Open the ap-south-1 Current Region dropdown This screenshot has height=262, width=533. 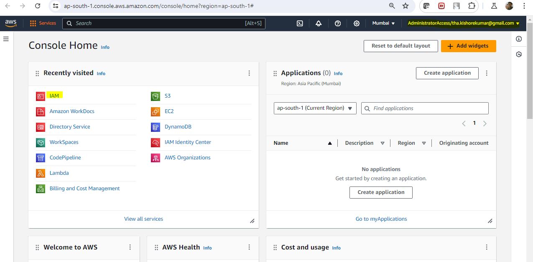point(315,108)
